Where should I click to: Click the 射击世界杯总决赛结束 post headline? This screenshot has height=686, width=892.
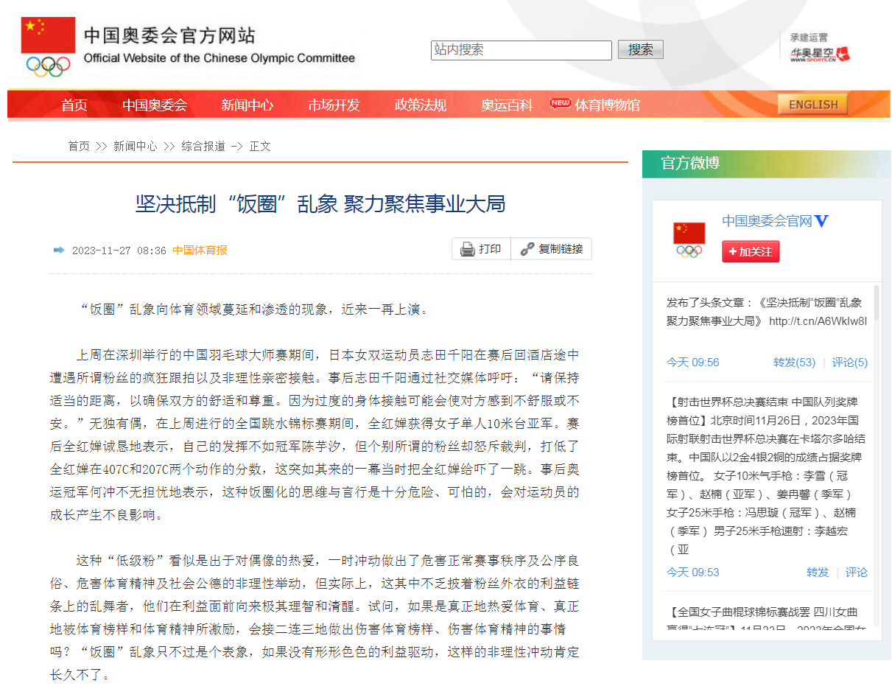(x=762, y=402)
